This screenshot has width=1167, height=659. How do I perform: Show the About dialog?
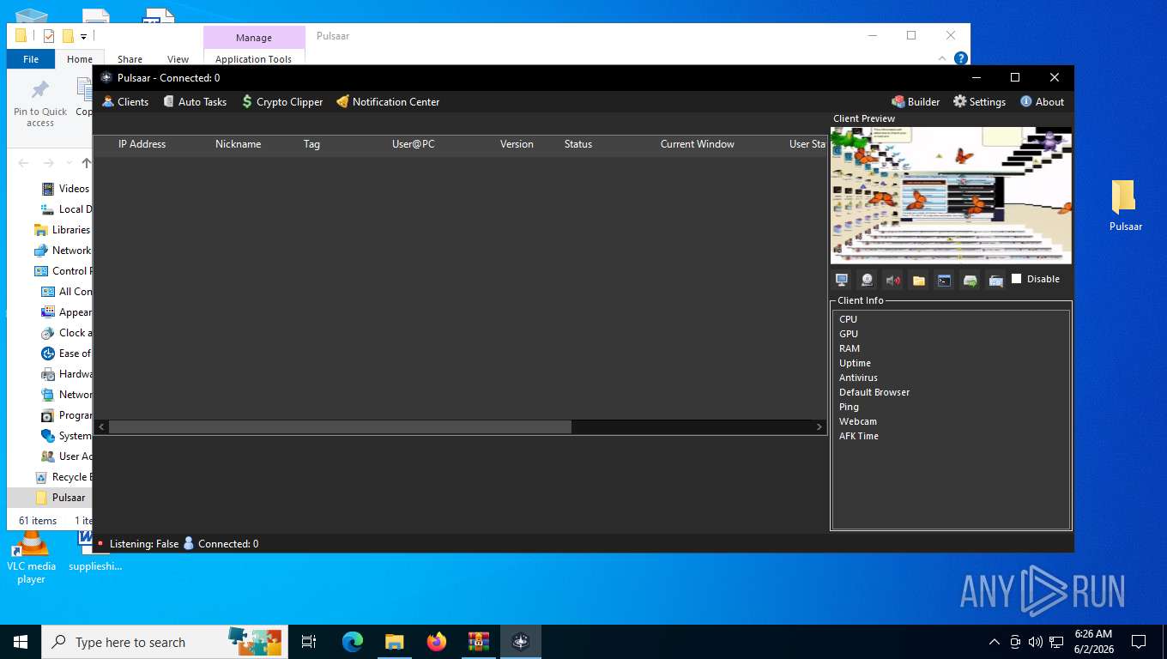tap(1042, 101)
